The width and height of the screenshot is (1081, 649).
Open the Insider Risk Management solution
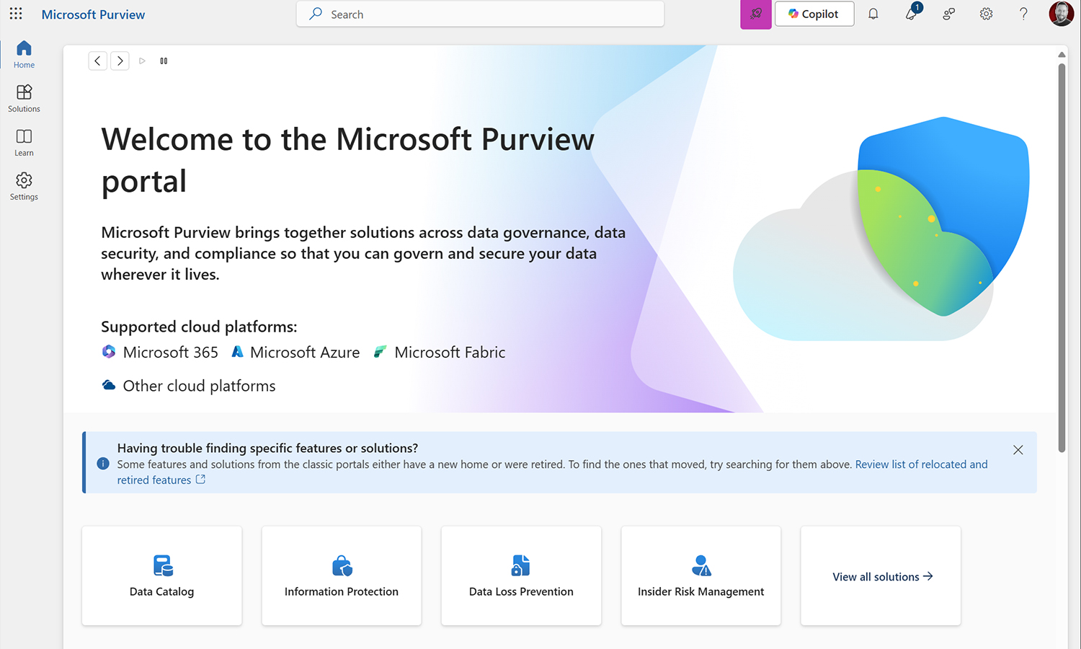(700, 575)
